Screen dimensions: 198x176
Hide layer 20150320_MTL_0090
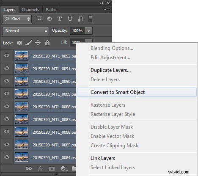(x=7, y=81)
